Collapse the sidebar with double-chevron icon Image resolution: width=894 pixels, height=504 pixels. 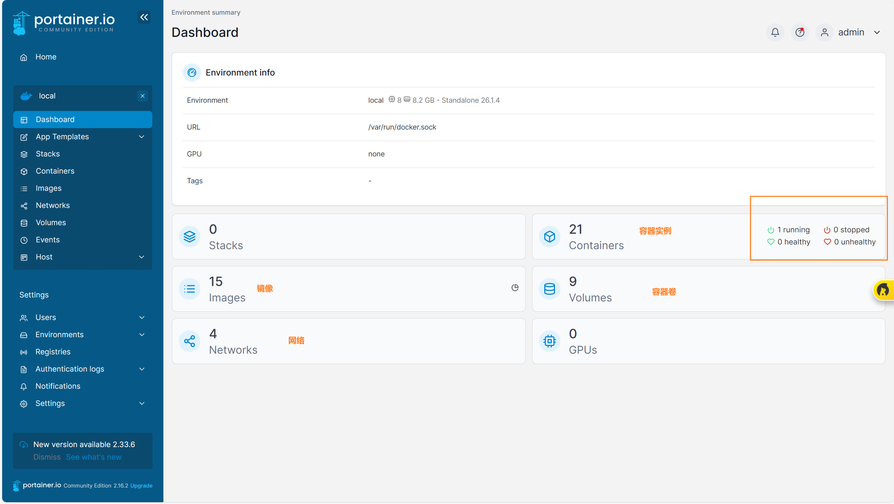[x=144, y=17]
